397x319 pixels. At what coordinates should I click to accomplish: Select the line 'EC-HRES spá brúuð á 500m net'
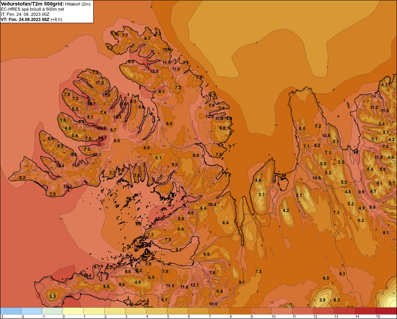pyautogui.click(x=33, y=9)
